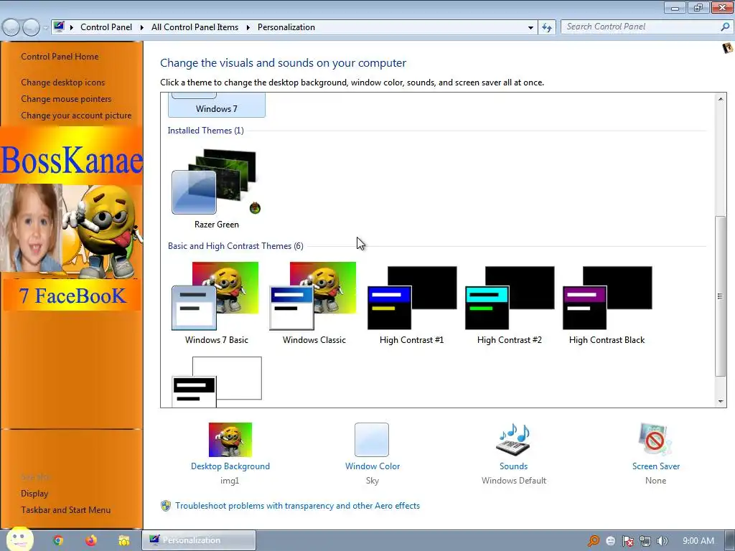This screenshot has width=735, height=551.
Task: Select All Control Panel Items breadcrumb
Action: 195,27
